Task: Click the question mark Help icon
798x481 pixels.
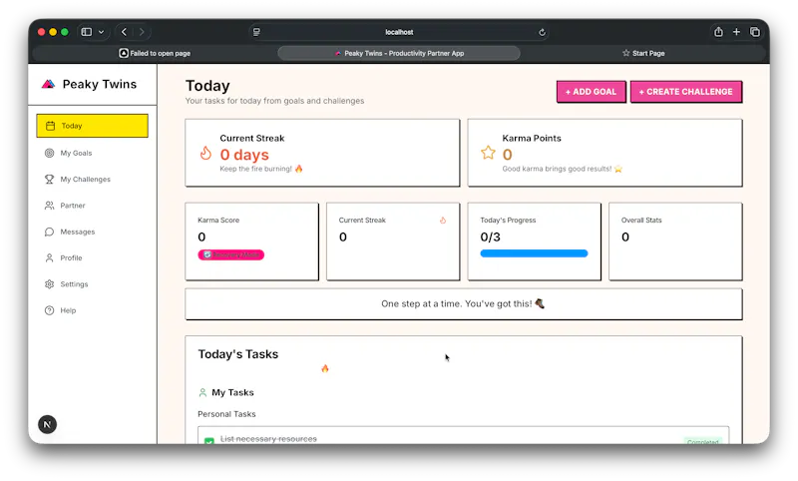Action: tap(49, 310)
